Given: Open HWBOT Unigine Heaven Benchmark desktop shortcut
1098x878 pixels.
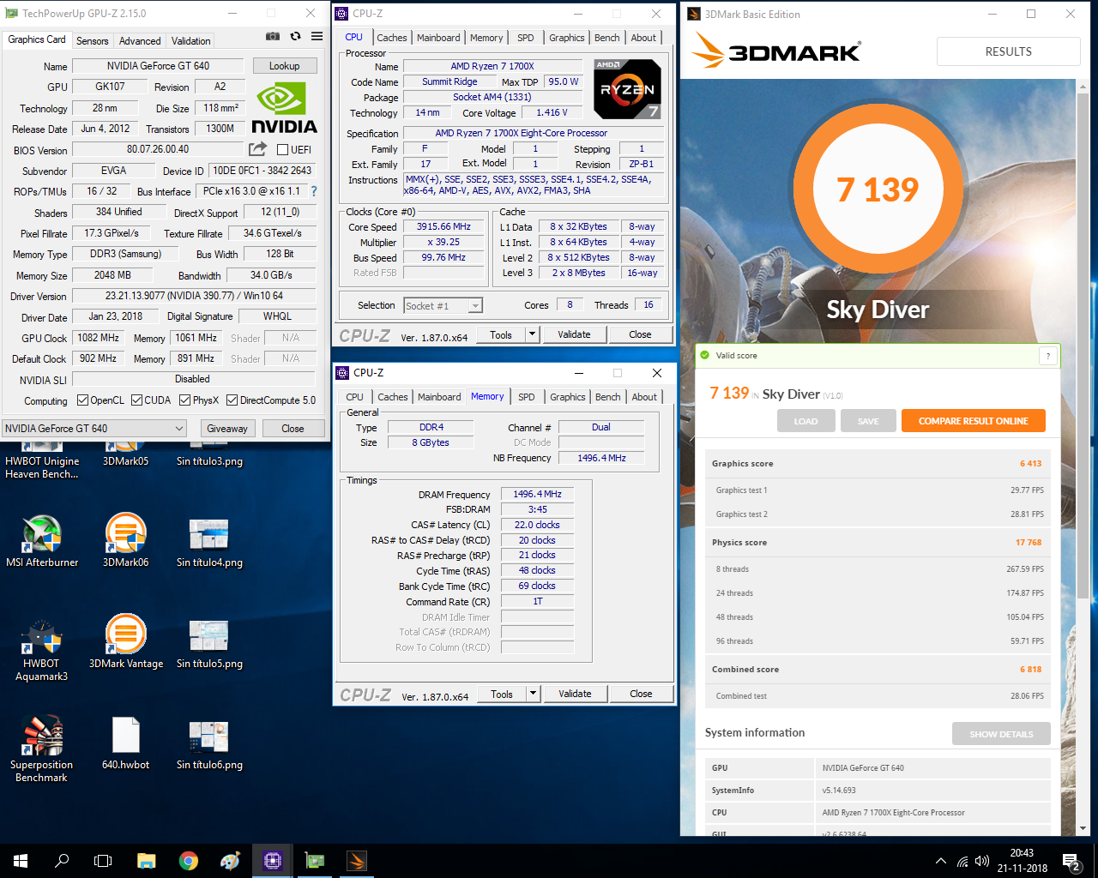Looking at the screenshot, I should coord(42,460).
